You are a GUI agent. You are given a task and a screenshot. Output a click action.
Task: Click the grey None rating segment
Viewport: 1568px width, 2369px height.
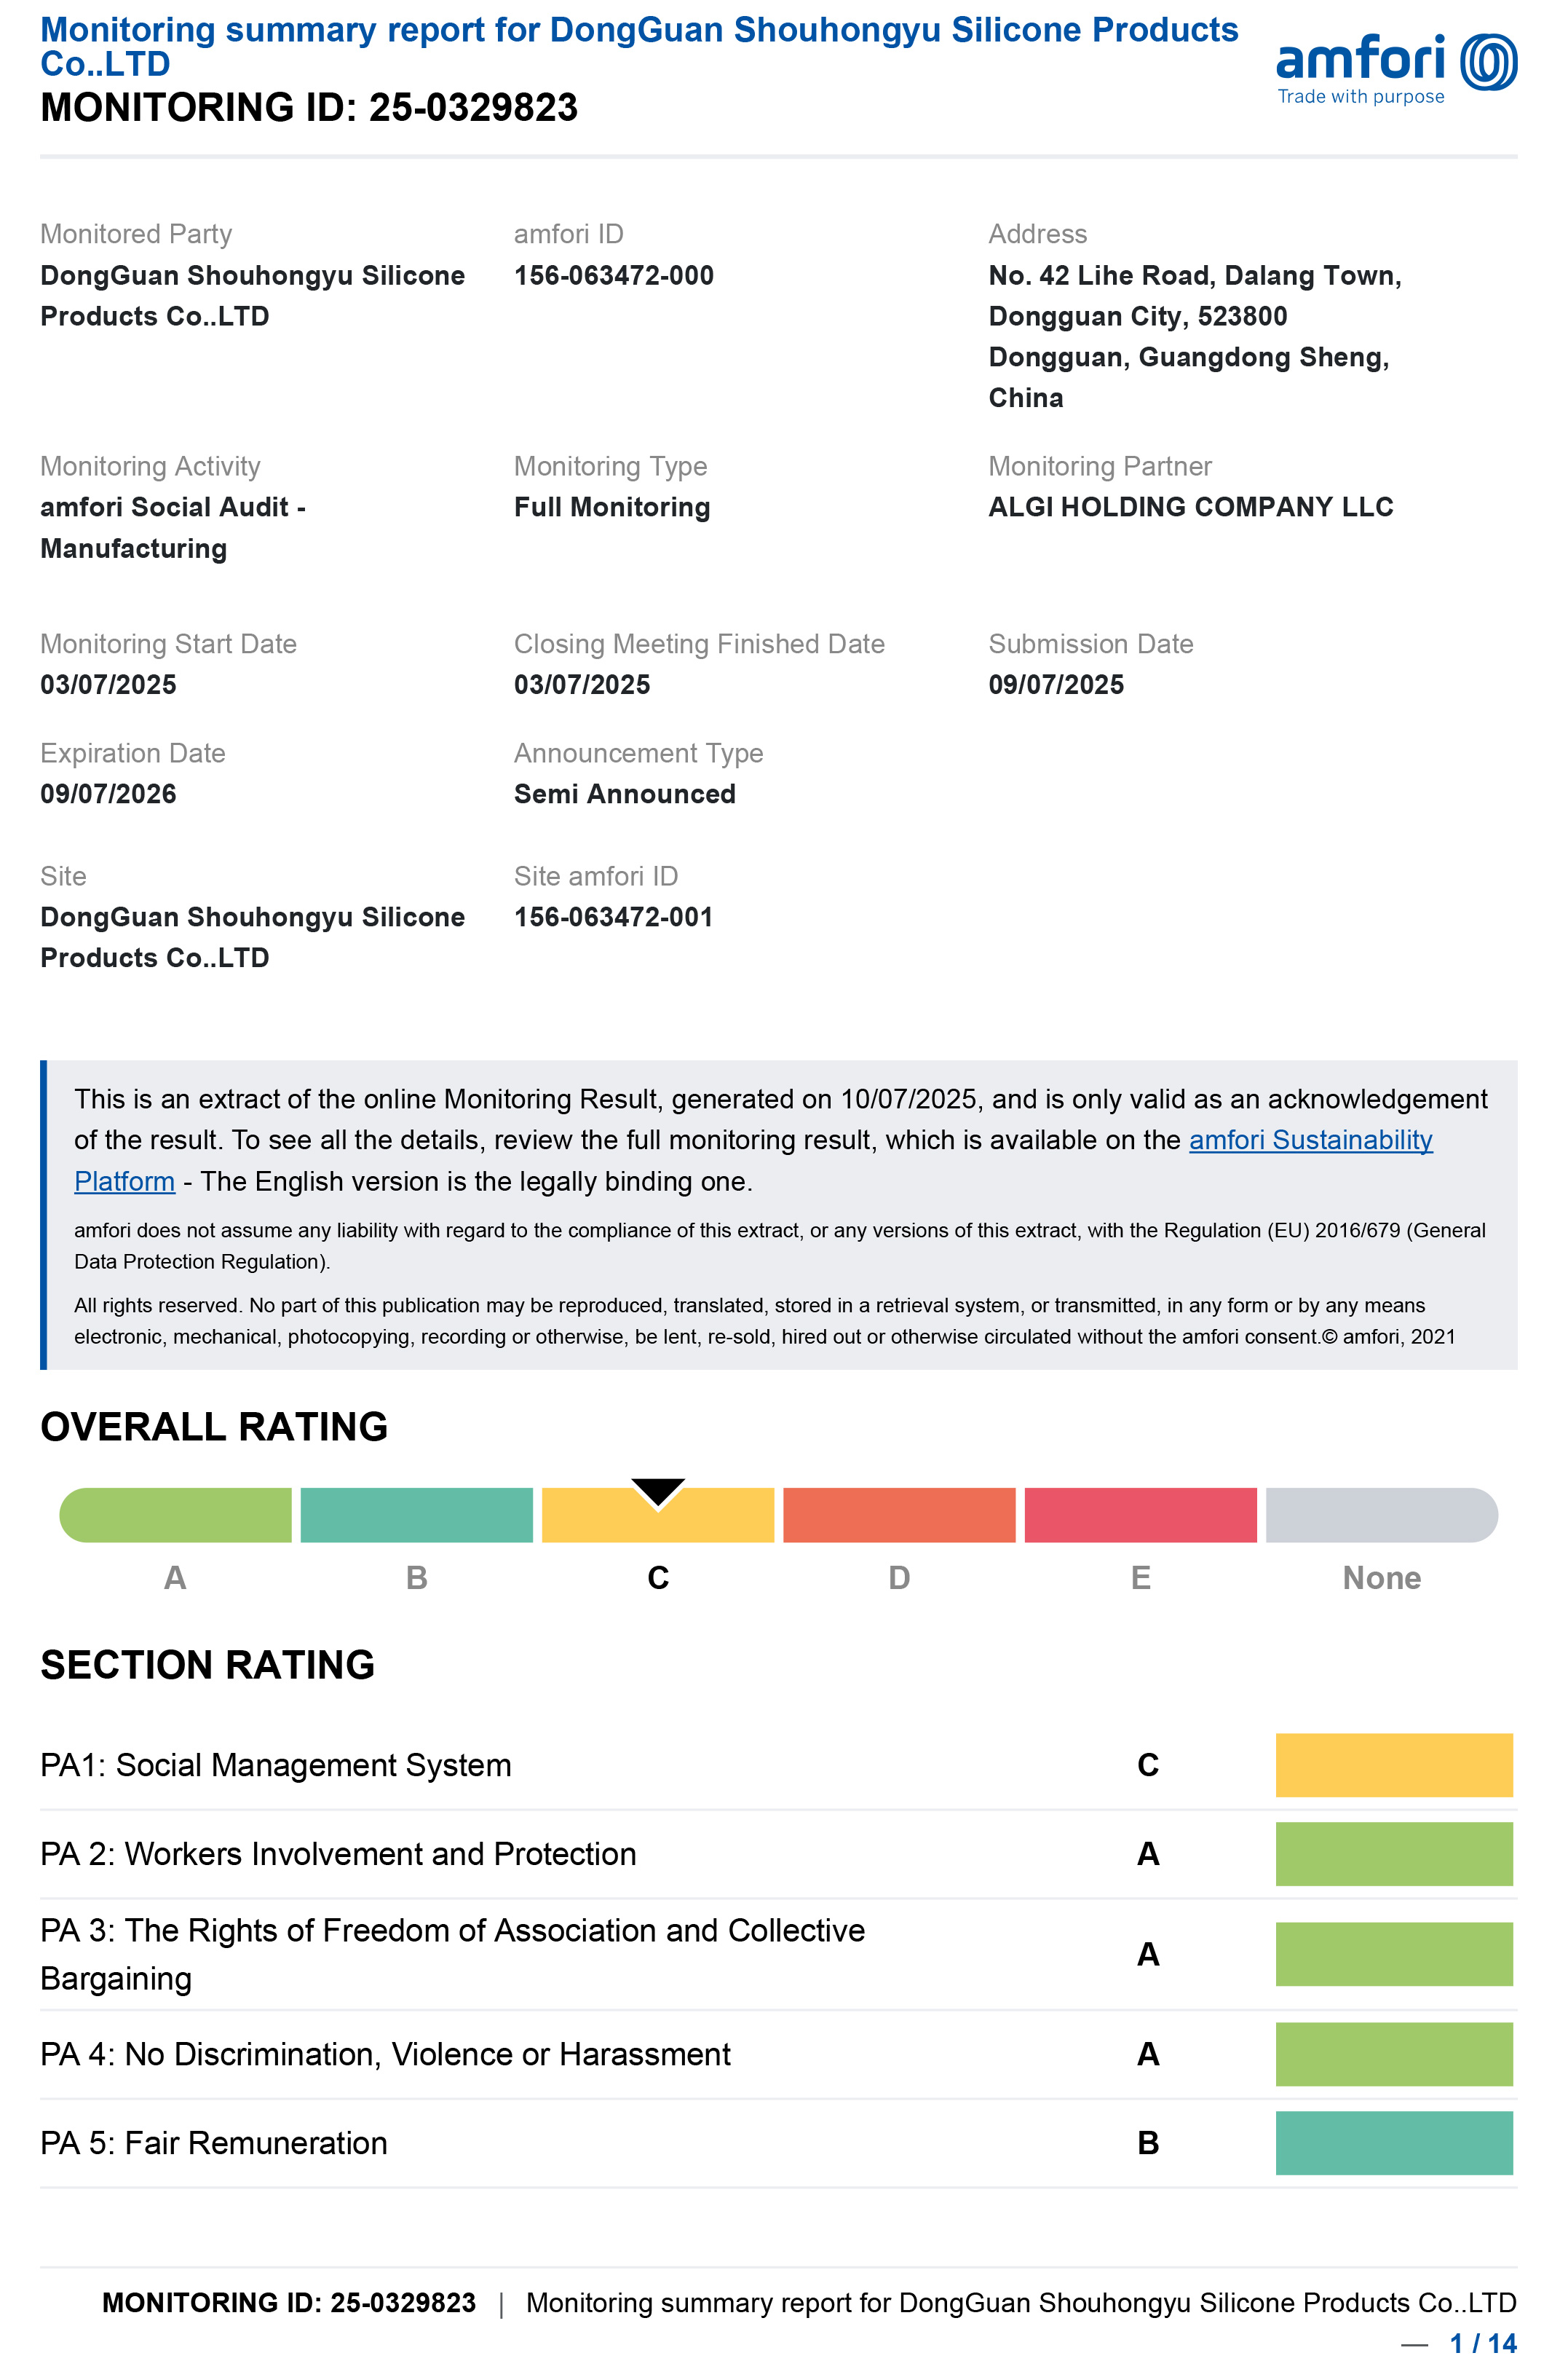(1381, 1515)
